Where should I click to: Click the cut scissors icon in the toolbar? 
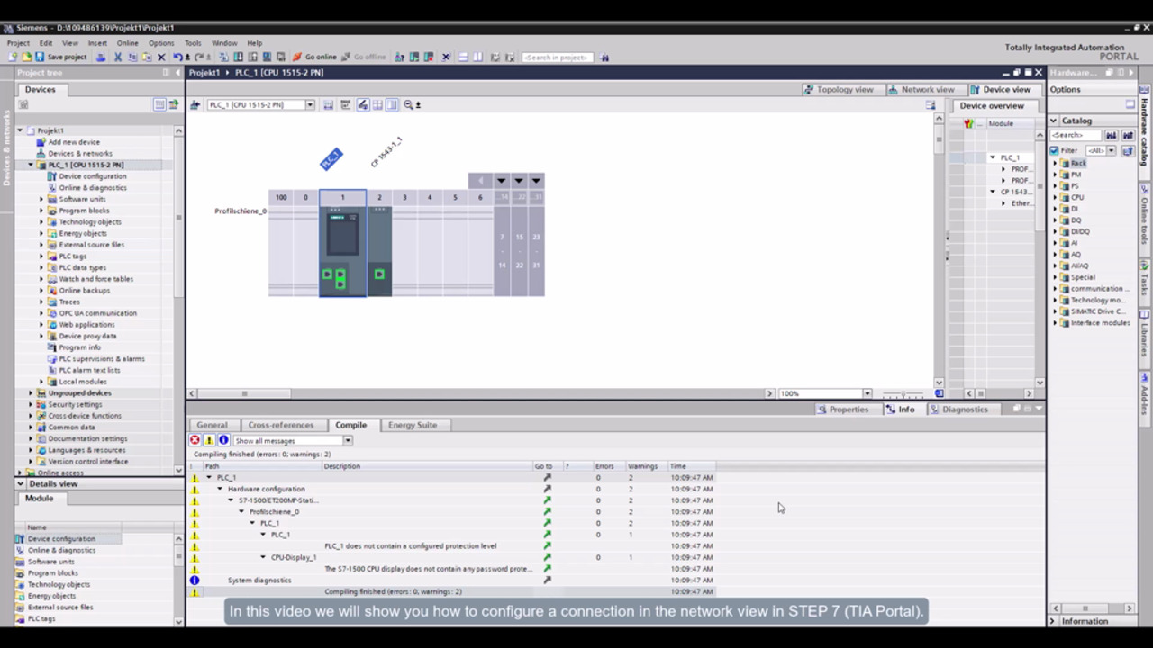(x=117, y=57)
